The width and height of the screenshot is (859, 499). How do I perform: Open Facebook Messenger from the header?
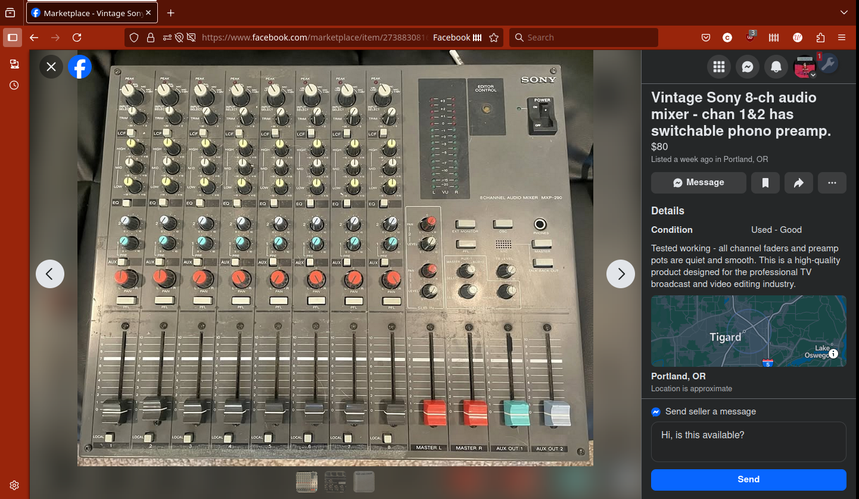(x=748, y=67)
